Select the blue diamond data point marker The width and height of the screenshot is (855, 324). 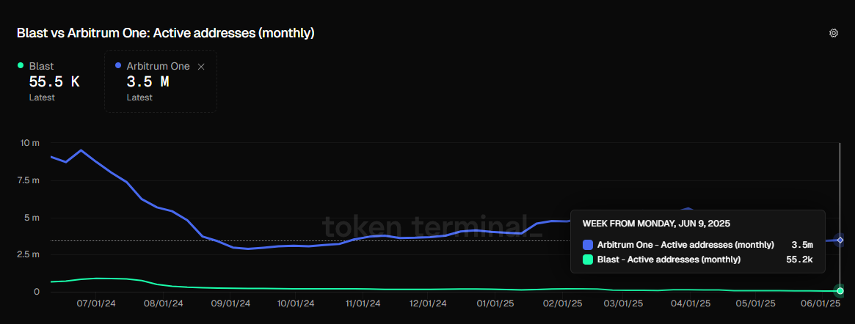840,240
